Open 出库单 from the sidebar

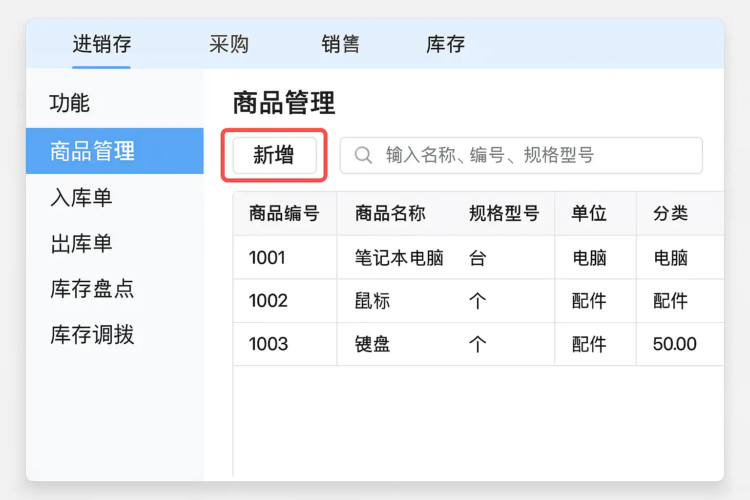pyautogui.click(x=82, y=243)
